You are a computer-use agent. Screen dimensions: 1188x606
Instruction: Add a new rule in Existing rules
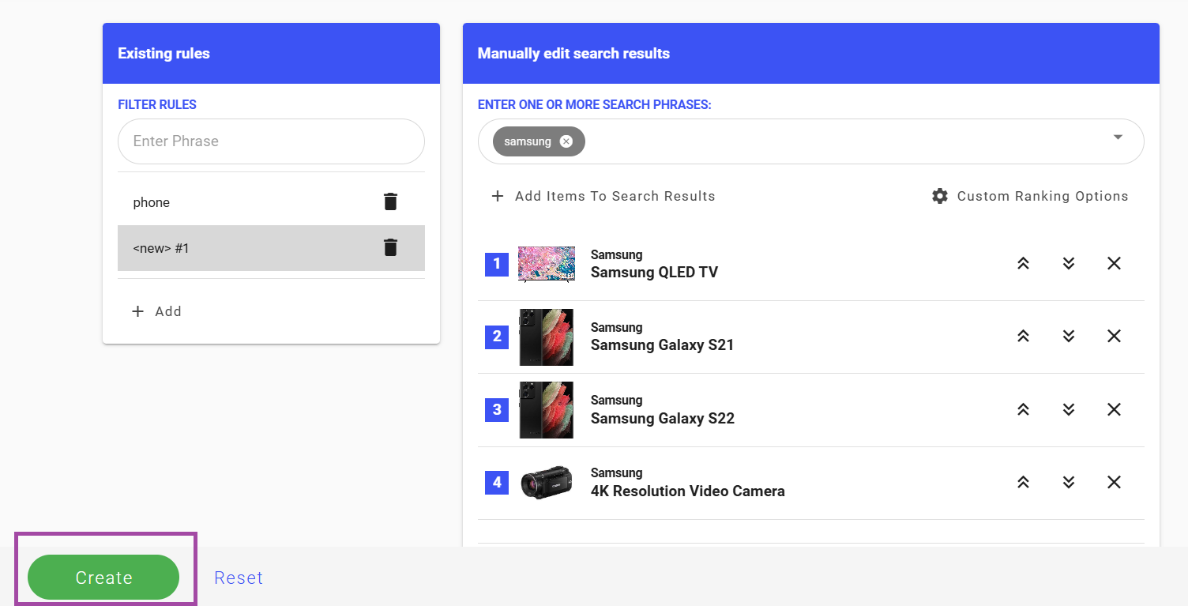156,311
